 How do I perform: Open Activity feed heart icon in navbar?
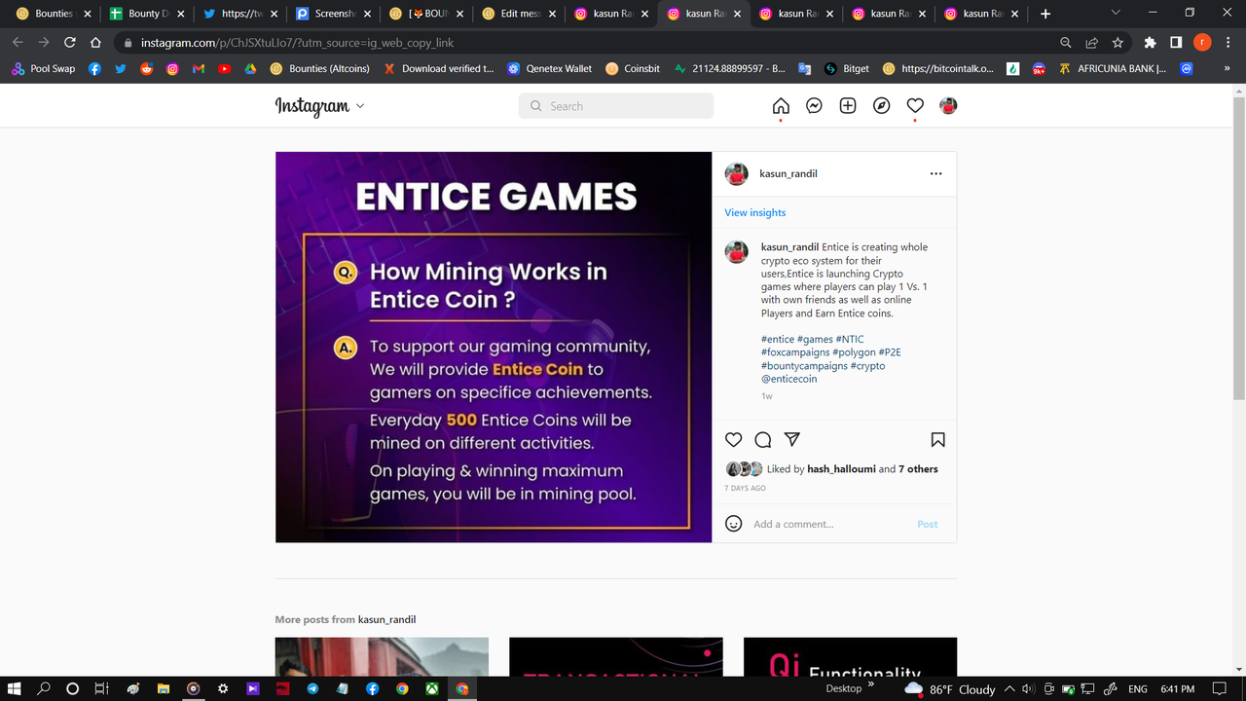coord(915,106)
